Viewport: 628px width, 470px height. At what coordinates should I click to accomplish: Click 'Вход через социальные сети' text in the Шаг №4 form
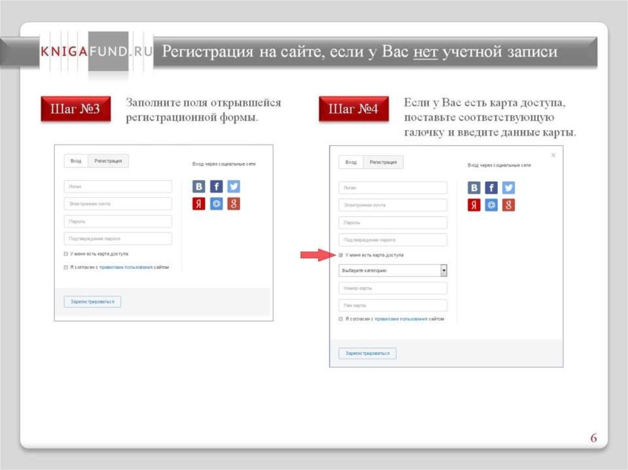coord(499,165)
